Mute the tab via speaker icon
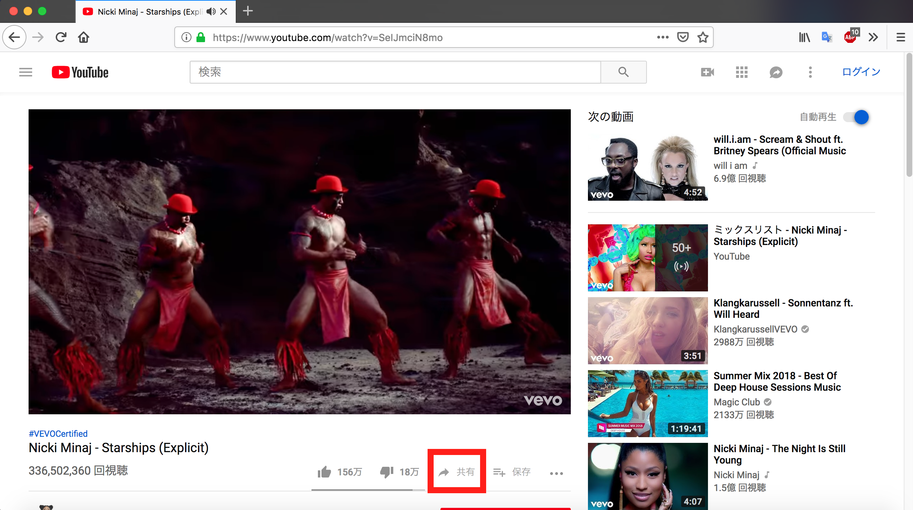 click(x=211, y=11)
